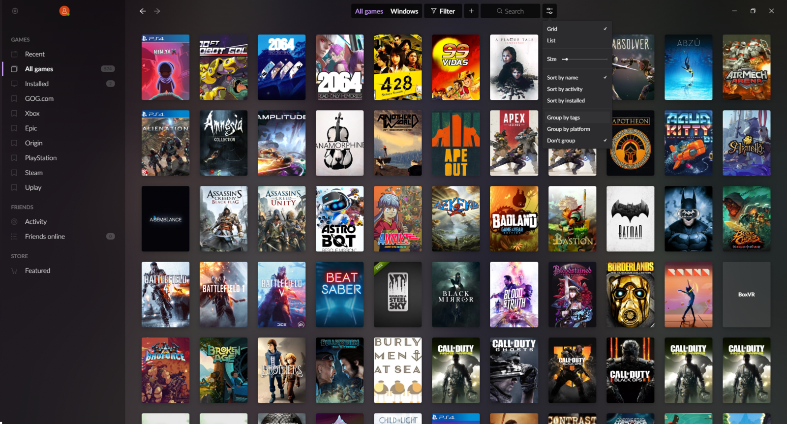787x424 pixels.
Task: Open the Uplay bookmark icon
Action: (14, 187)
